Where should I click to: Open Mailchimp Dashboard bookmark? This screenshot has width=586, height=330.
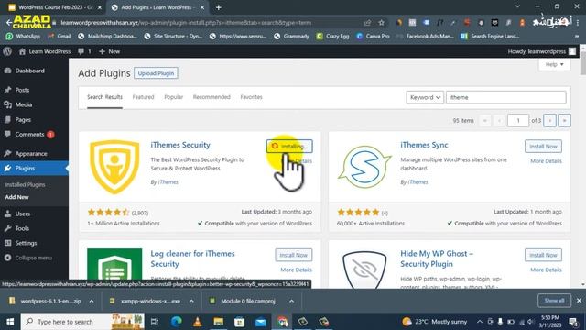pyautogui.click(x=108, y=37)
